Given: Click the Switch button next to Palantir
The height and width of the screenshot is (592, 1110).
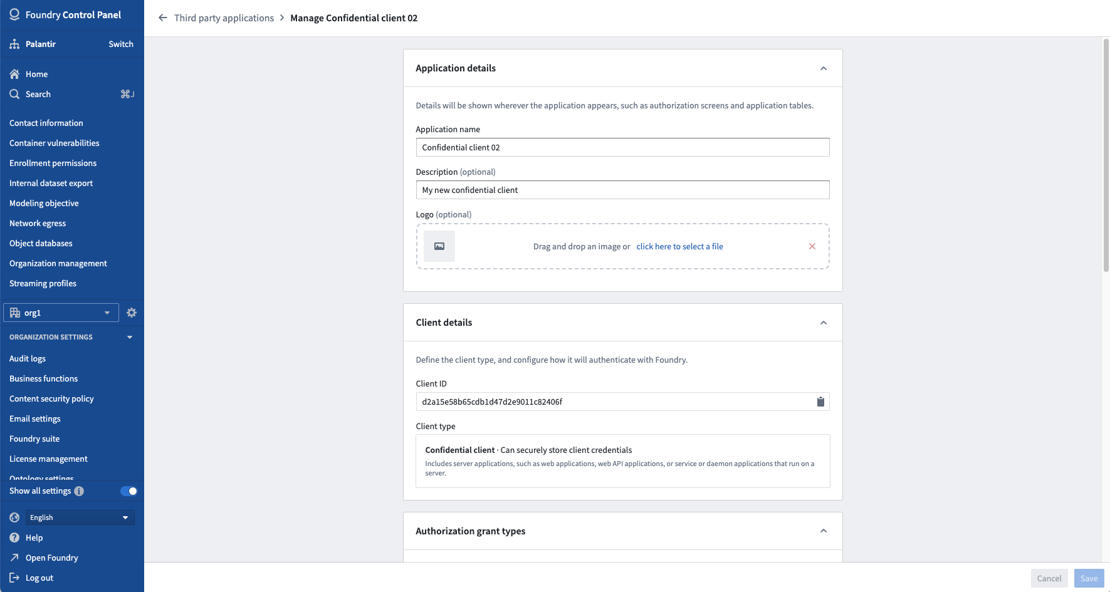Looking at the screenshot, I should (x=121, y=44).
